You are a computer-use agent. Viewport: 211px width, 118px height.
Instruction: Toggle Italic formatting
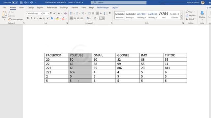click(31, 18)
